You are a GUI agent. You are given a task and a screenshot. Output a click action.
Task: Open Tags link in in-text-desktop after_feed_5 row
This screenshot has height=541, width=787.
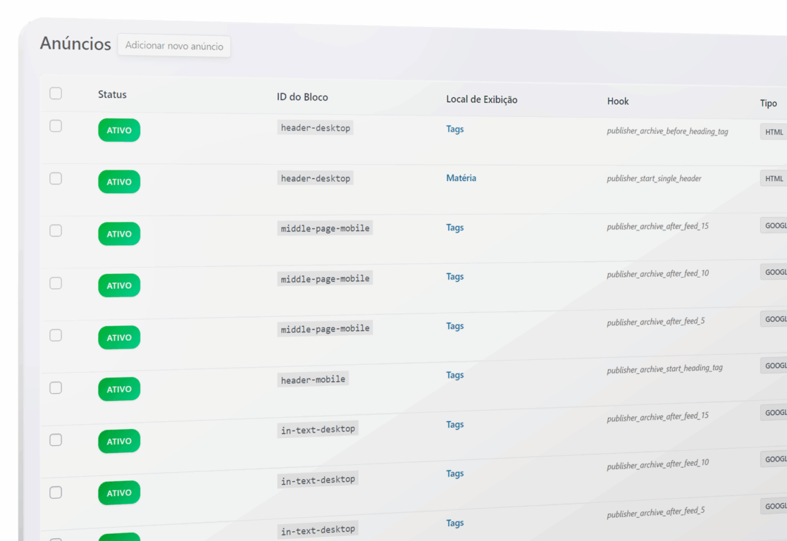tap(454, 523)
